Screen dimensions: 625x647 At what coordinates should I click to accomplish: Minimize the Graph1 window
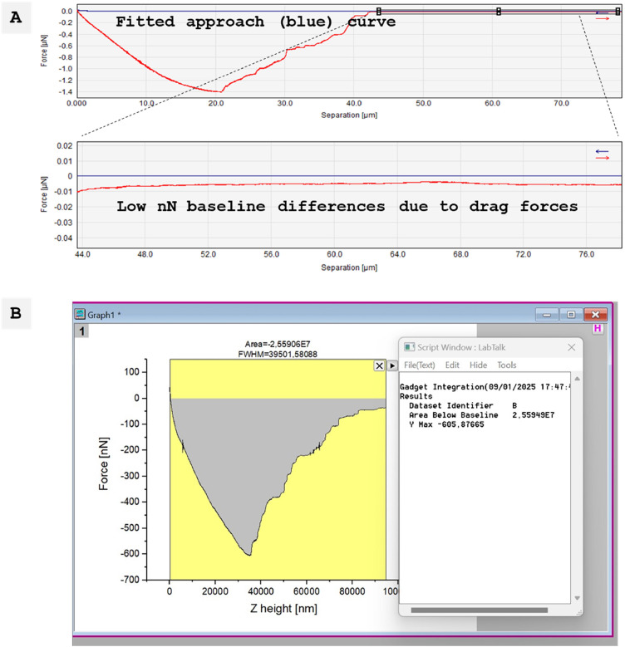coord(547,315)
